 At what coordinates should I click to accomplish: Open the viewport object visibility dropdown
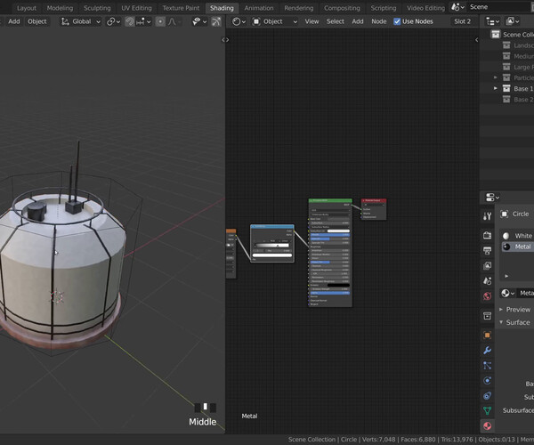199,21
